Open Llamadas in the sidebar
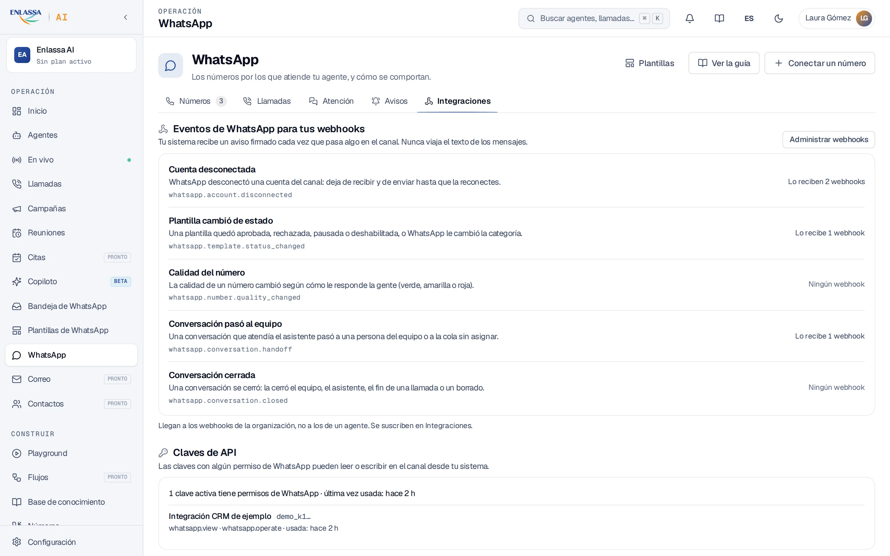The width and height of the screenshot is (890, 556). tap(71, 184)
